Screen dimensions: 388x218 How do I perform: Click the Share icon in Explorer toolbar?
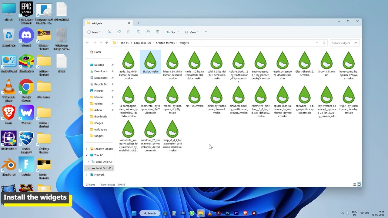tap(148, 32)
